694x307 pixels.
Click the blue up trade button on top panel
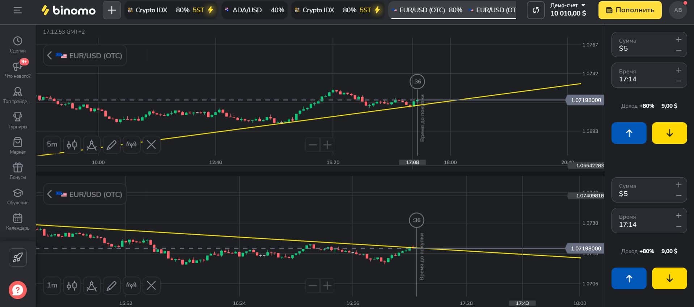tap(629, 133)
